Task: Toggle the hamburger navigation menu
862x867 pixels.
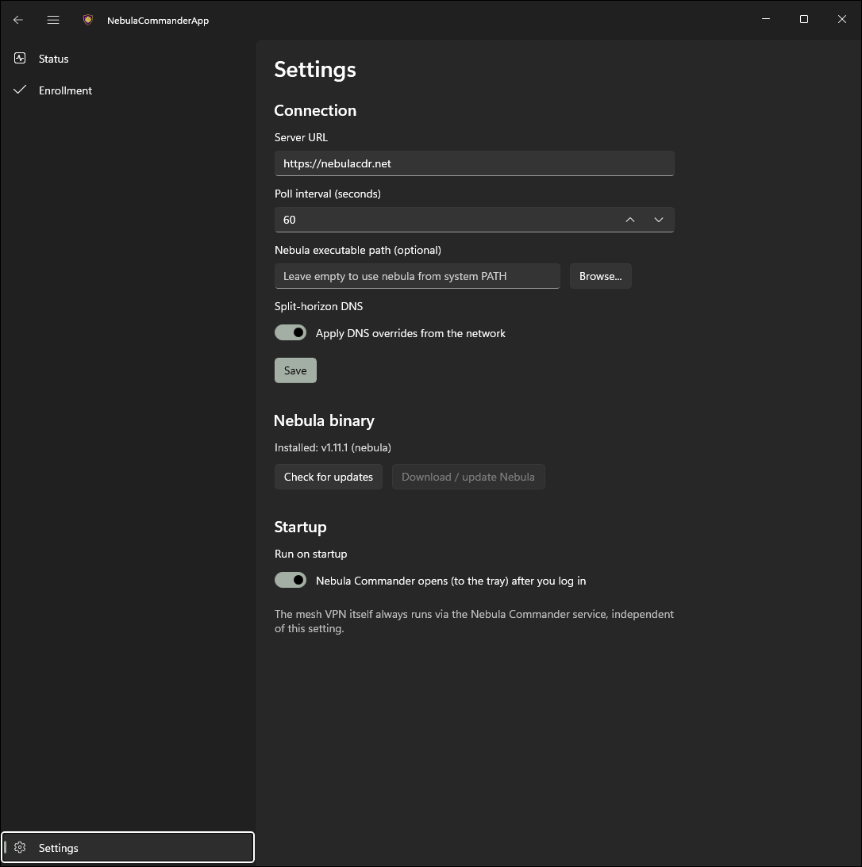Action: point(53,20)
